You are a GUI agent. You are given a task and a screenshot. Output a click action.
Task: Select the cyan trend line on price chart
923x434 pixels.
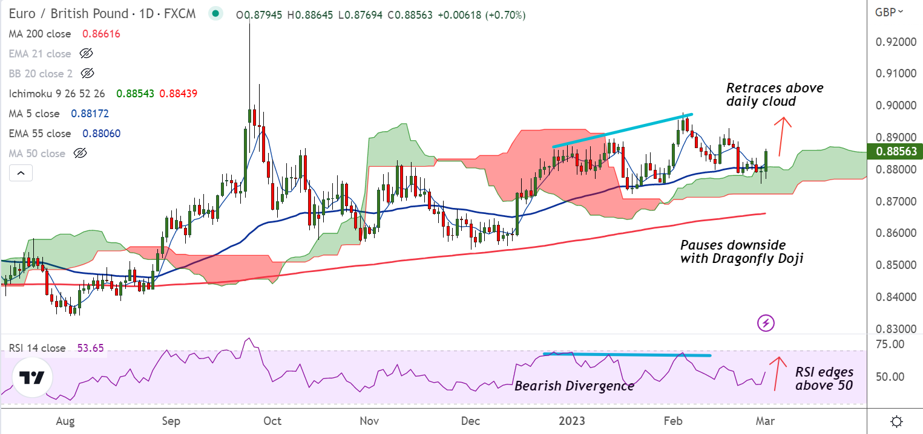pyautogui.click(x=623, y=129)
